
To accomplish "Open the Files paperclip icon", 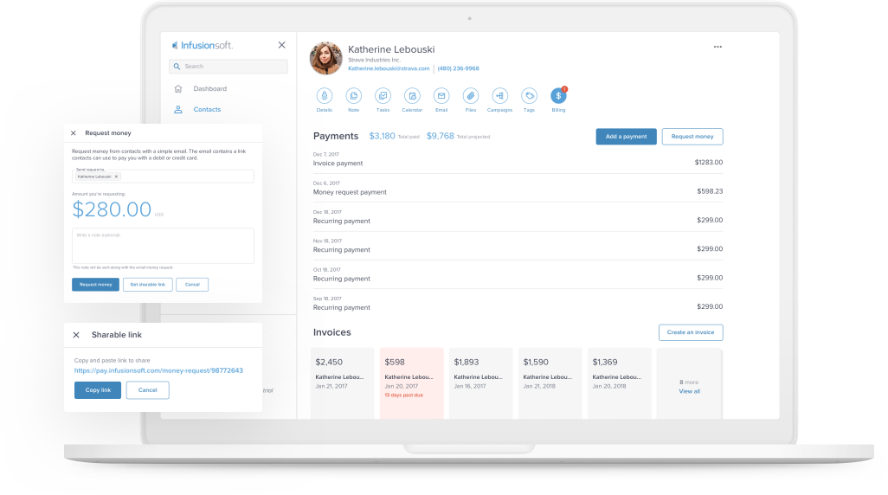I will [471, 96].
